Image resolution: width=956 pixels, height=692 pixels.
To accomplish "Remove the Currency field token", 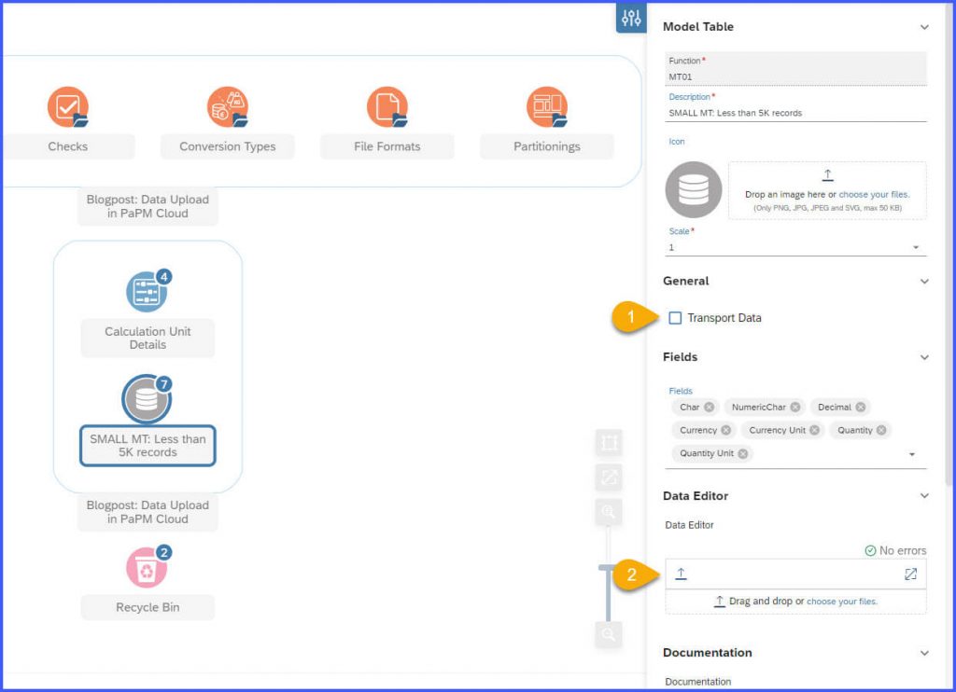I will [x=725, y=430].
